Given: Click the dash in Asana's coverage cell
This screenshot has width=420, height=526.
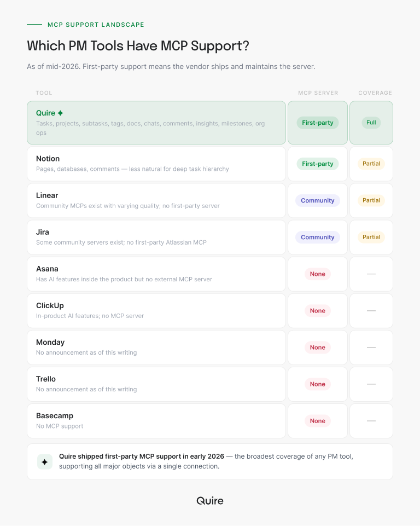Looking at the screenshot, I should 371,274.
